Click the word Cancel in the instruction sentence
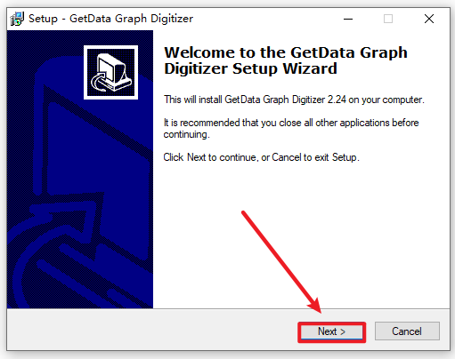The width and height of the screenshot is (455, 359). (x=286, y=157)
